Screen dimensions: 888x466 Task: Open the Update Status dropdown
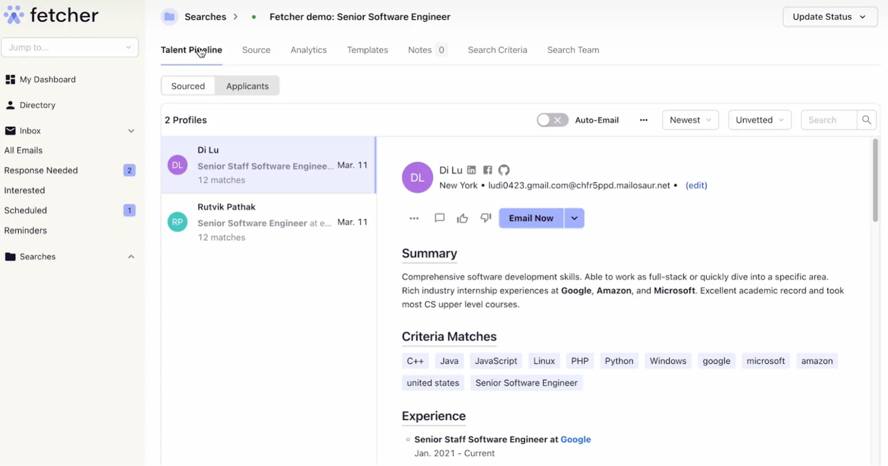coord(830,17)
